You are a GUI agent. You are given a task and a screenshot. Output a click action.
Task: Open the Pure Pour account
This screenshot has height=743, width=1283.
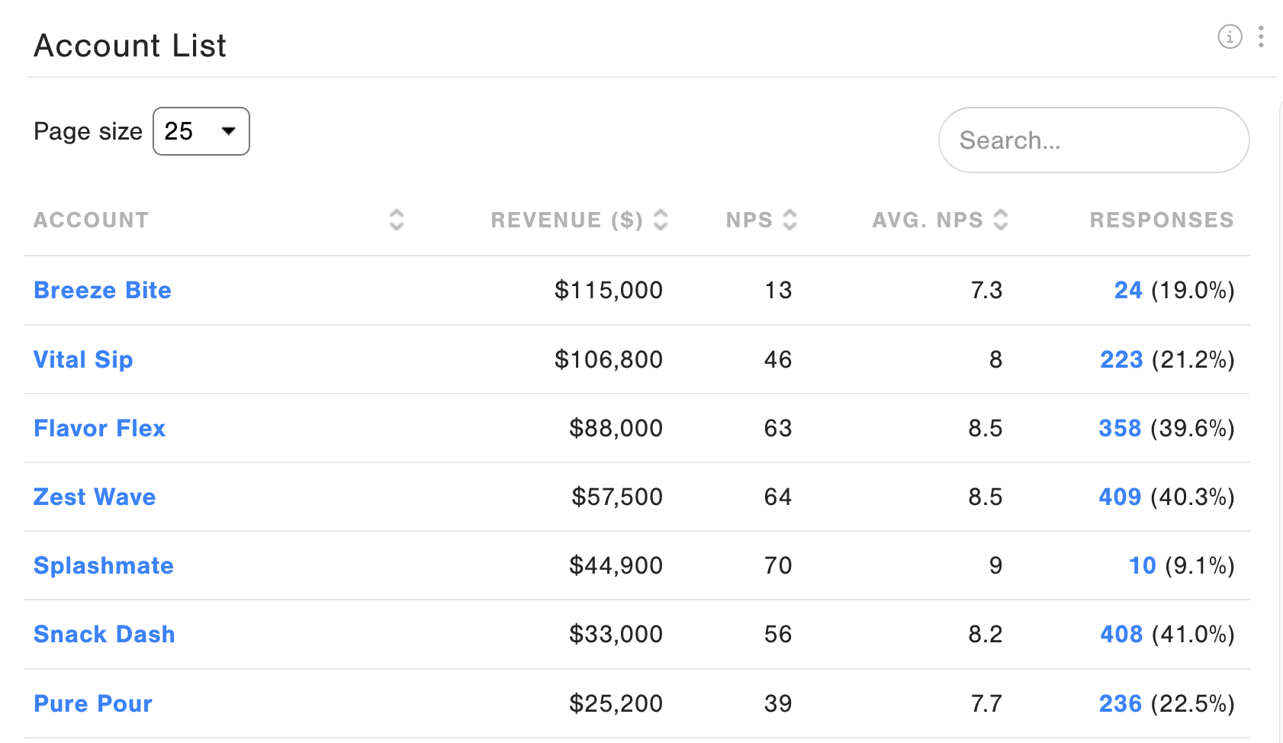coord(93,703)
